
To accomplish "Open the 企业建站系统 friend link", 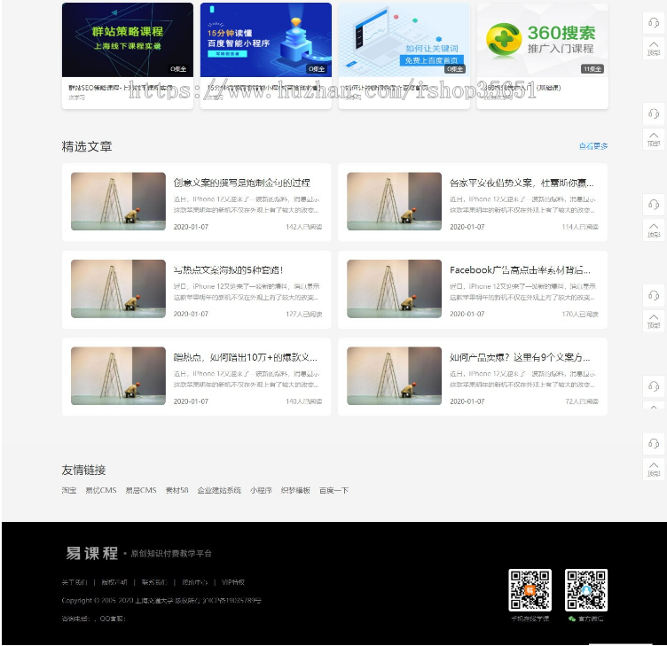I will [219, 490].
